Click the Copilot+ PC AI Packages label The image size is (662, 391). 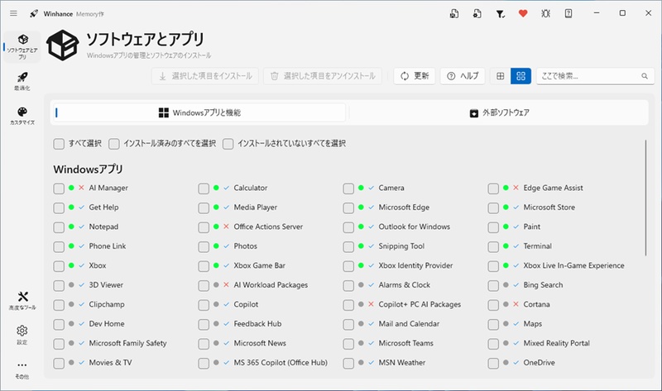pos(420,304)
